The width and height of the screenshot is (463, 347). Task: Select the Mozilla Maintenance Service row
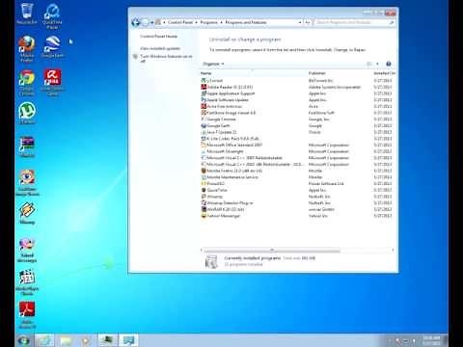[x=297, y=177]
